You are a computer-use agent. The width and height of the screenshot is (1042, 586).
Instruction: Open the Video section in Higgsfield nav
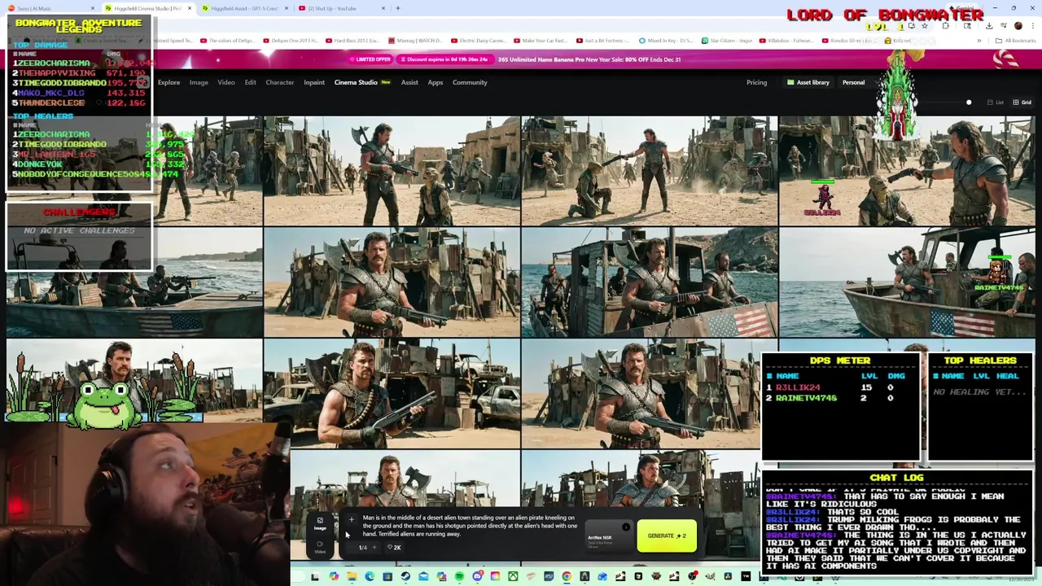tap(226, 82)
